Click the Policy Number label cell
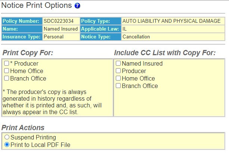 pyautogui.click(x=22, y=21)
